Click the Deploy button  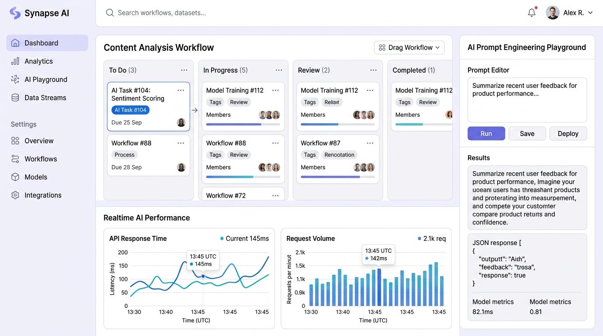pyautogui.click(x=568, y=133)
